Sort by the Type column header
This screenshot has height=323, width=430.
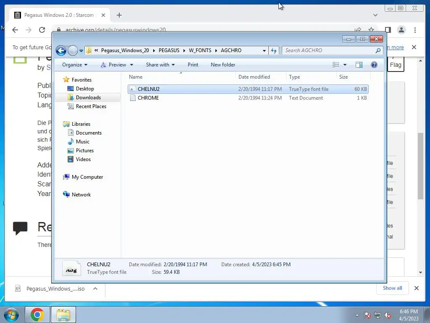[x=311, y=77]
